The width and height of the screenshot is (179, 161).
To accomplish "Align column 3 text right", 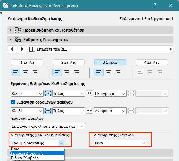I will pyautogui.click(x=118, y=72).
